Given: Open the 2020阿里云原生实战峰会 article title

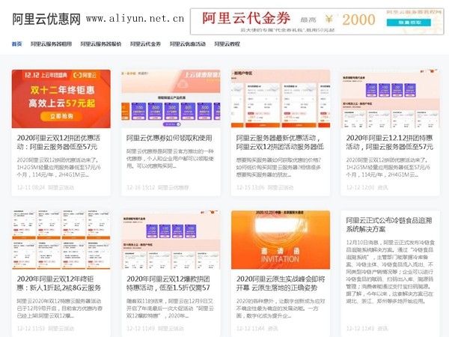Looking at the screenshot, I should coord(281,283).
